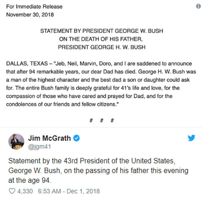202x200 pixels.
Task: Click the "PRESIDENT GEORGE H. W. BUSH" heading line
Action: (x=102, y=47)
